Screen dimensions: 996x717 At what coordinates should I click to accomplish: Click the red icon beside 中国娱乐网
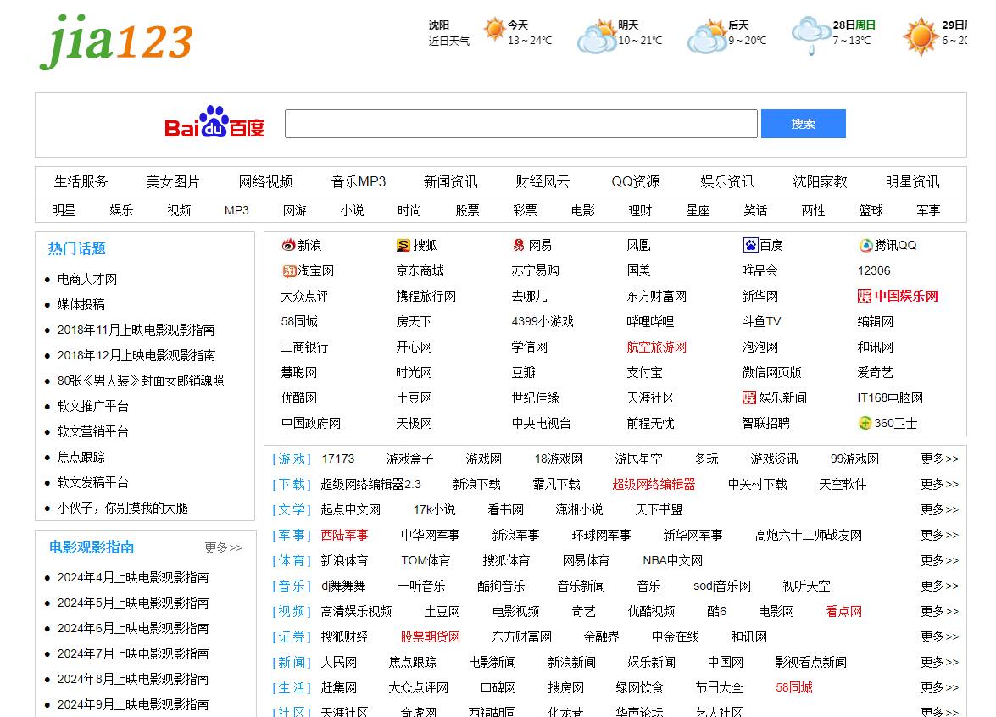tap(865, 296)
